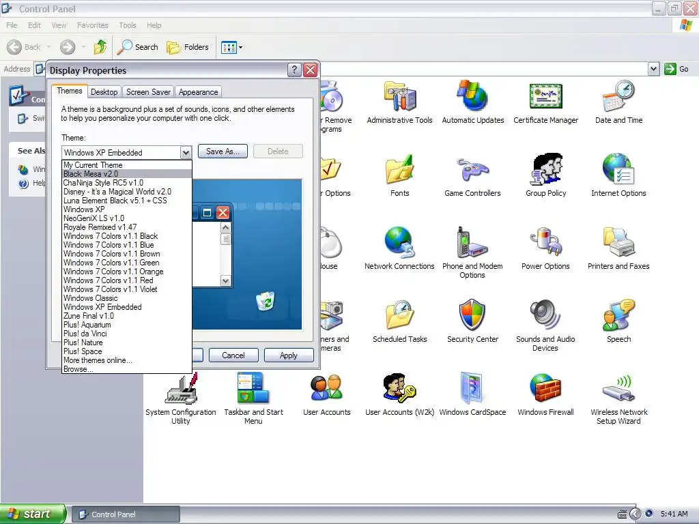Open User Accounts icon
699x524 pixels.
point(327,388)
